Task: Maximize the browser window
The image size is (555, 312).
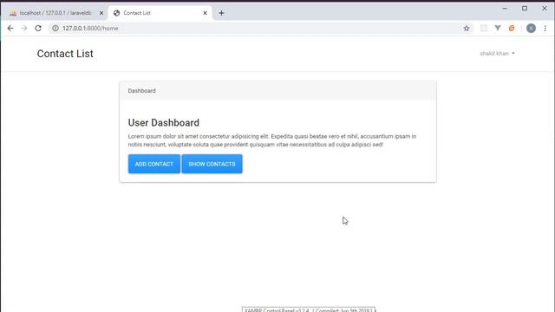Action: pos(525,8)
